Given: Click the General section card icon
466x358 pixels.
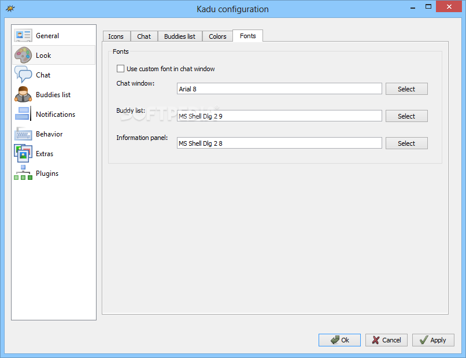Looking at the screenshot, I should coord(23,35).
